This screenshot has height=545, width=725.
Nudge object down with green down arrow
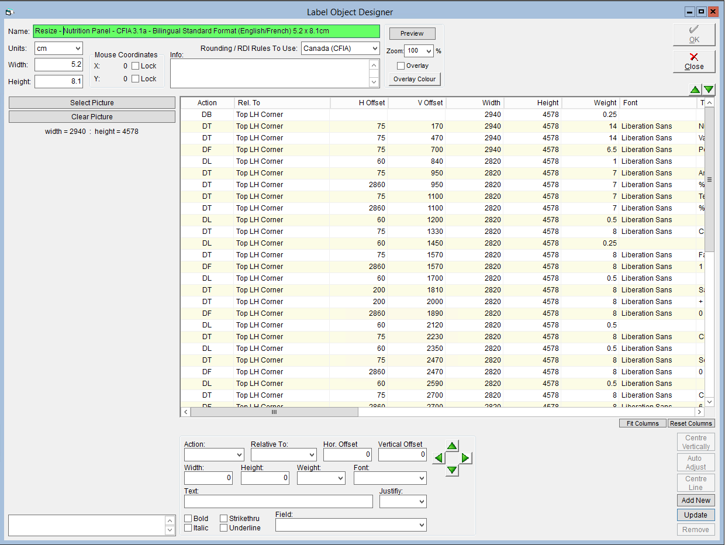[452, 470]
